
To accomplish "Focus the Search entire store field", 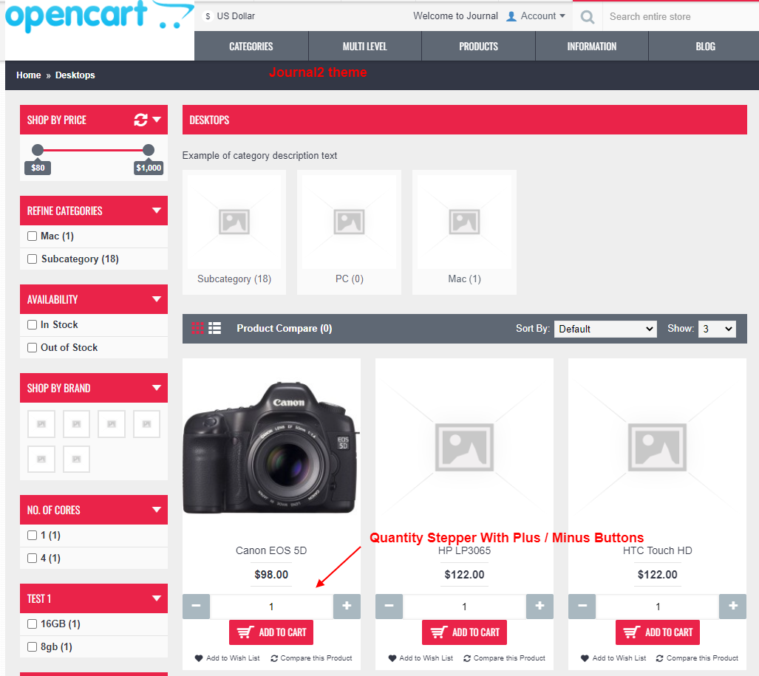I will tap(681, 16).
